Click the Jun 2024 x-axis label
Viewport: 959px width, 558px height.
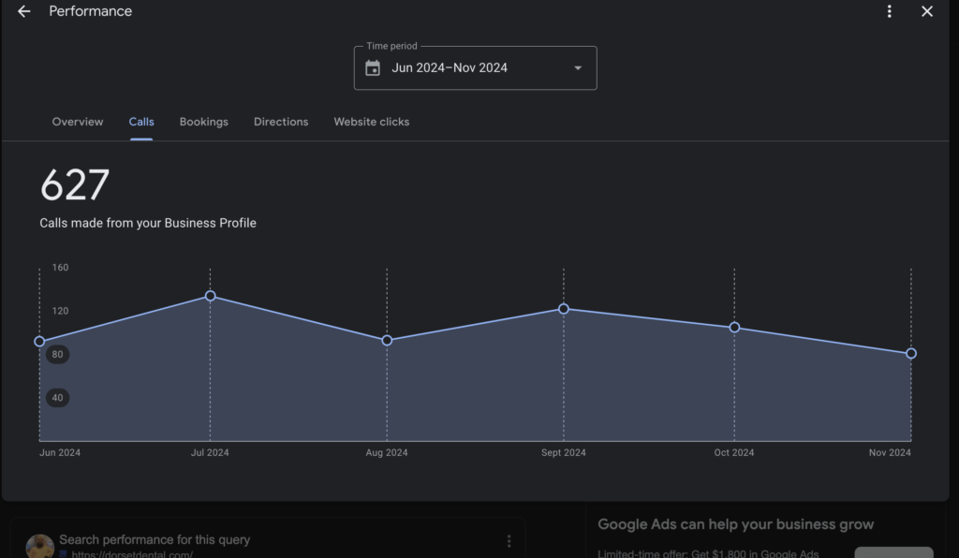60,453
